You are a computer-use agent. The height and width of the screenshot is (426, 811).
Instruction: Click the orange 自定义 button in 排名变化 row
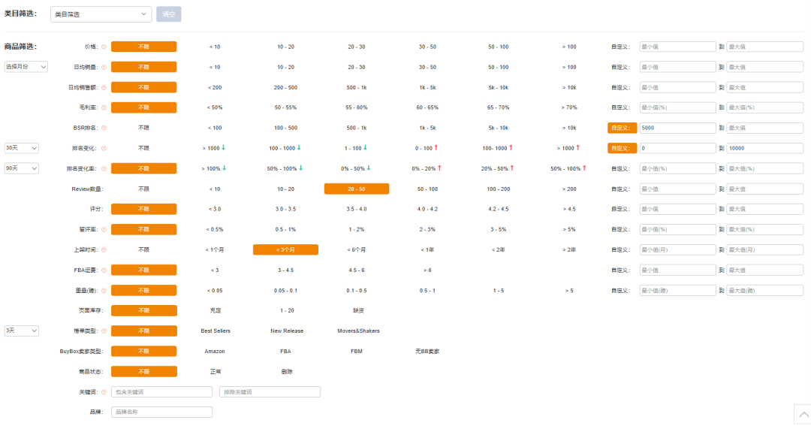[622, 148]
